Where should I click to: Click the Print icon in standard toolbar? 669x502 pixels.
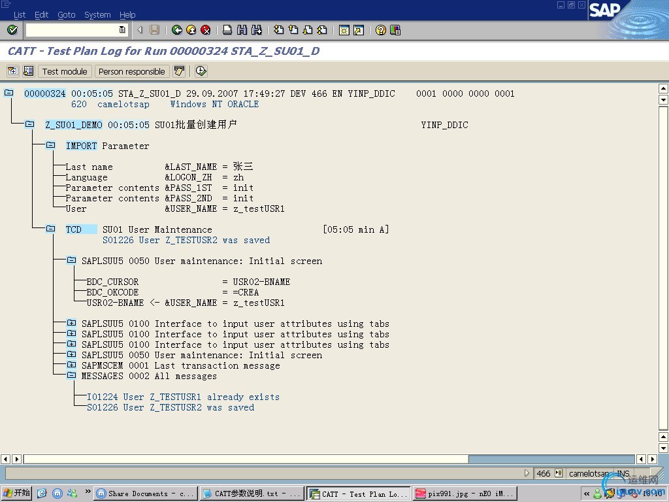(x=227, y=30)
